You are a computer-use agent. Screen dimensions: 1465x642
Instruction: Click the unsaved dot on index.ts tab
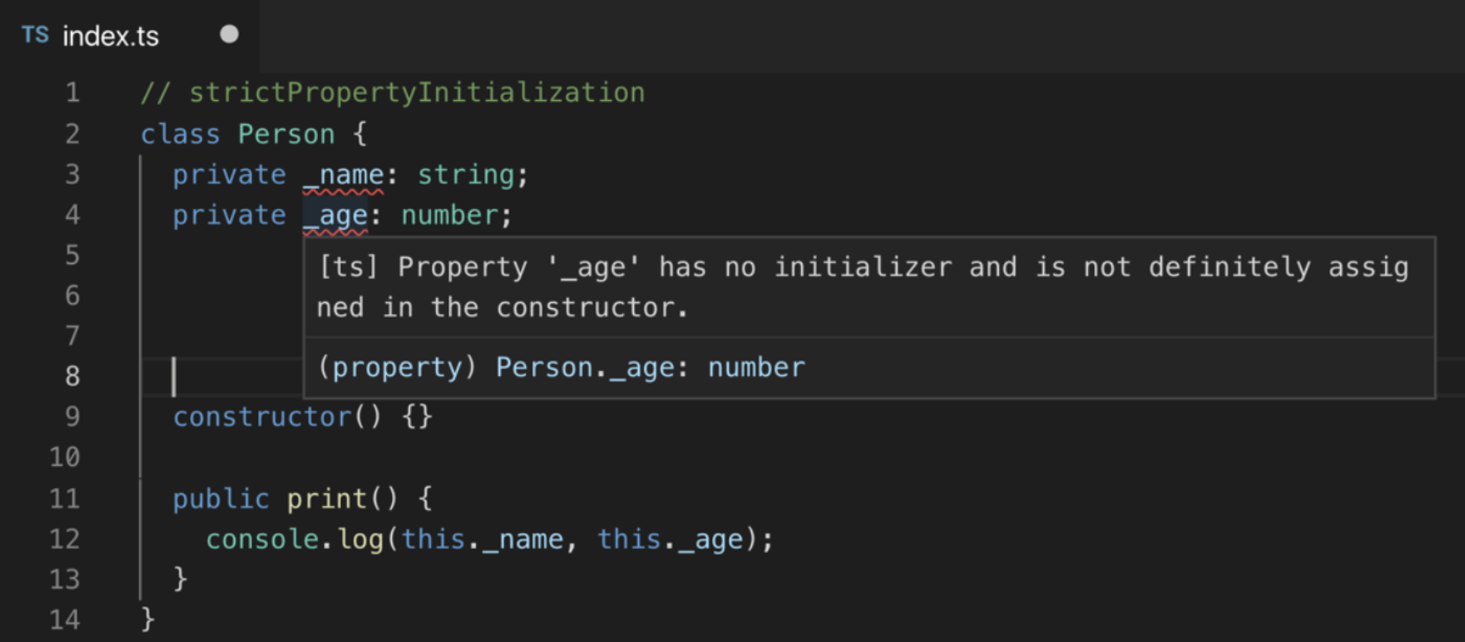[x=229, y=34]
